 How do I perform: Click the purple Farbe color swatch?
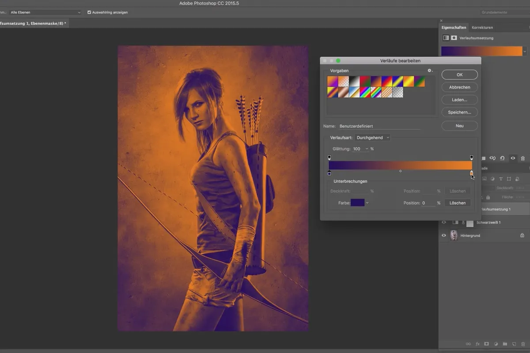tap(358, 203)
